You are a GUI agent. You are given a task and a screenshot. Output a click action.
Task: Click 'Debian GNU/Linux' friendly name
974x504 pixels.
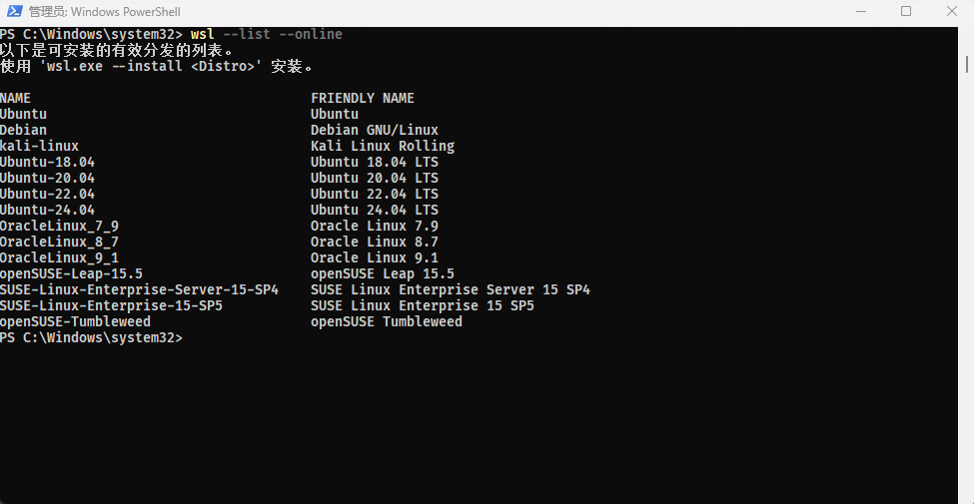(374, 130)
